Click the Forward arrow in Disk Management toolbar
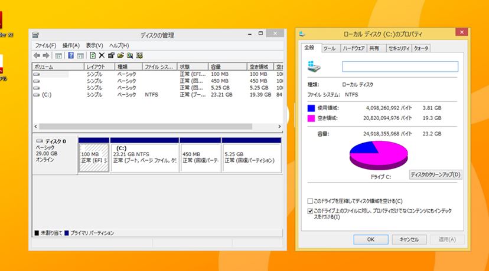Viewport: 489px width, 271px height. tap(46, 55)
